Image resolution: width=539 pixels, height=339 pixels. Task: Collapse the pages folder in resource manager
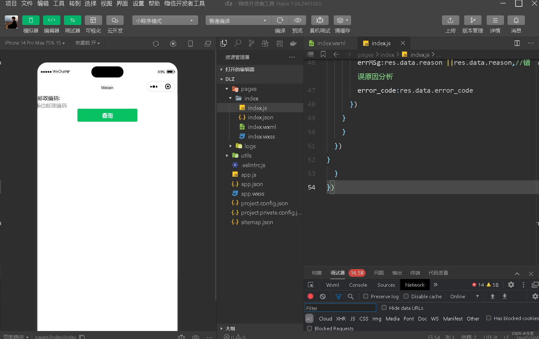click(227, 89)
